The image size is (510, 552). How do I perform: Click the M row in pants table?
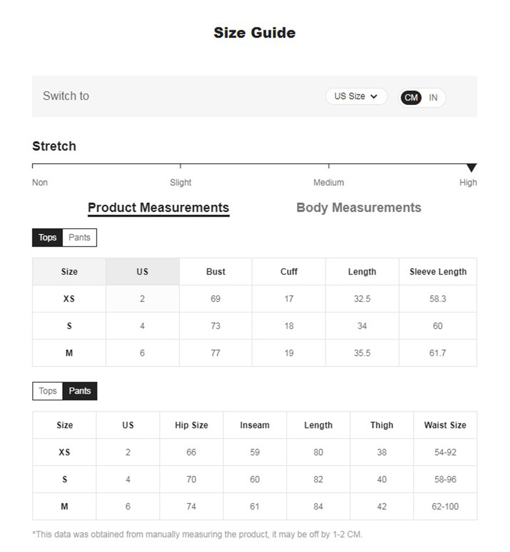coord(64,507)
